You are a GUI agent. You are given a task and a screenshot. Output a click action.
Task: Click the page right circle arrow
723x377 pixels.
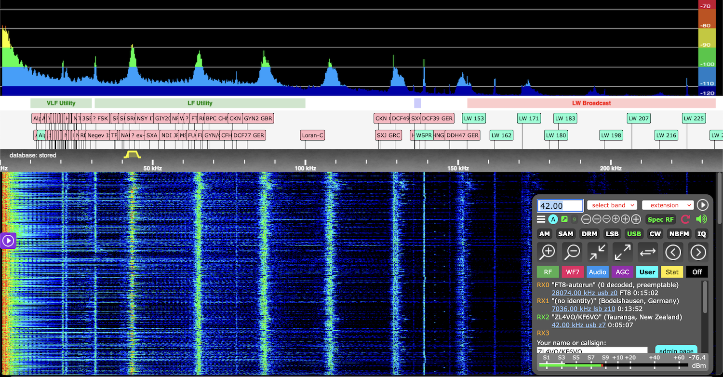698,252
